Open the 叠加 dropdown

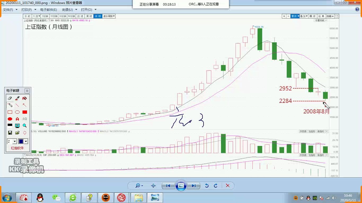[x=304, y=16]
